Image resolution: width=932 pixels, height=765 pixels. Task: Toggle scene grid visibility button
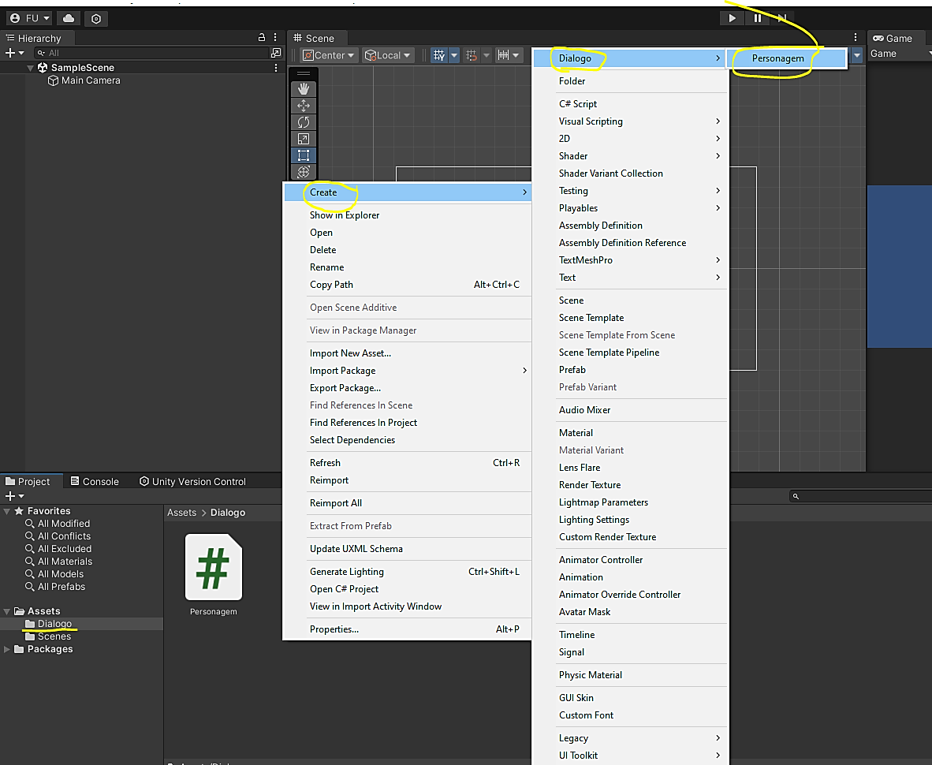(440, 55)
